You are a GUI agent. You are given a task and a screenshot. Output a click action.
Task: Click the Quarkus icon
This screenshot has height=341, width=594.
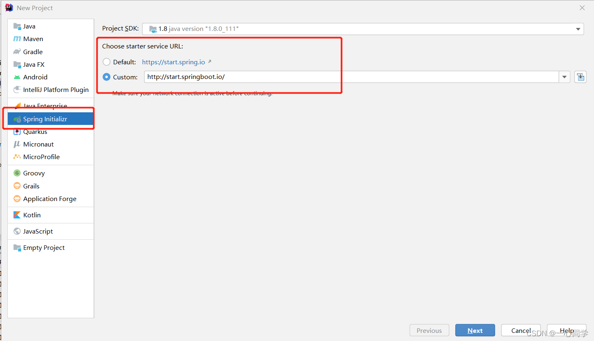click(x=17, y=132)
